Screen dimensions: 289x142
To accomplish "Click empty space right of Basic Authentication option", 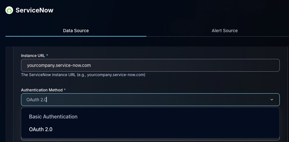I will (191, 117).
